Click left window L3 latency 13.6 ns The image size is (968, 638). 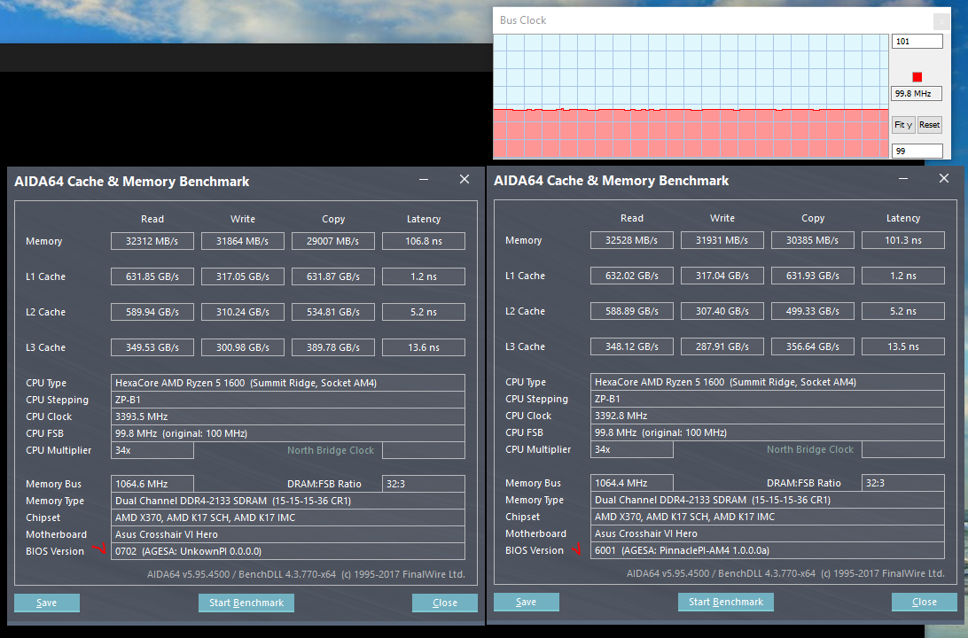[x=424, y=347]
